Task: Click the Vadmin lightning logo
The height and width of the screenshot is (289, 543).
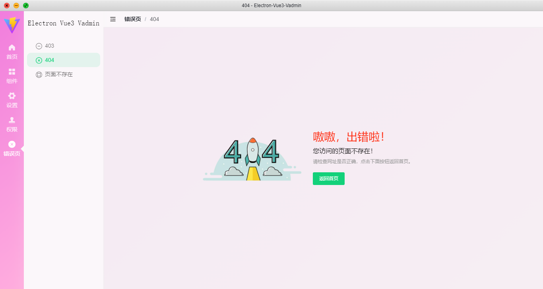Action: click(x=12, y=25)
